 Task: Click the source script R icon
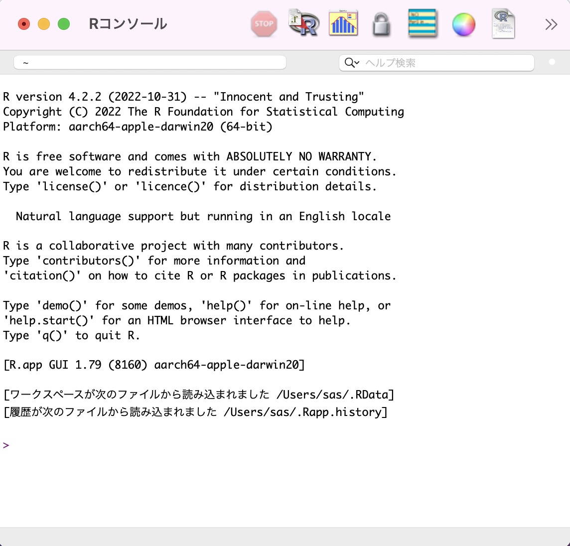303,23
